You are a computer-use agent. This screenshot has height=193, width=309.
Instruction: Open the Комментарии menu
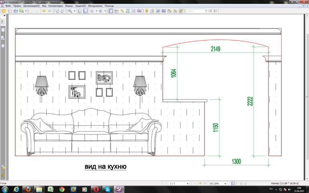pos(55,6)
